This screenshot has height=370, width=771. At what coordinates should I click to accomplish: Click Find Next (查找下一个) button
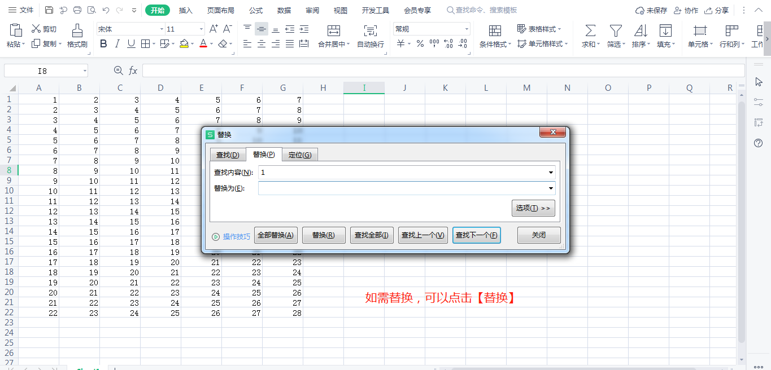click(x=477, y=235)
